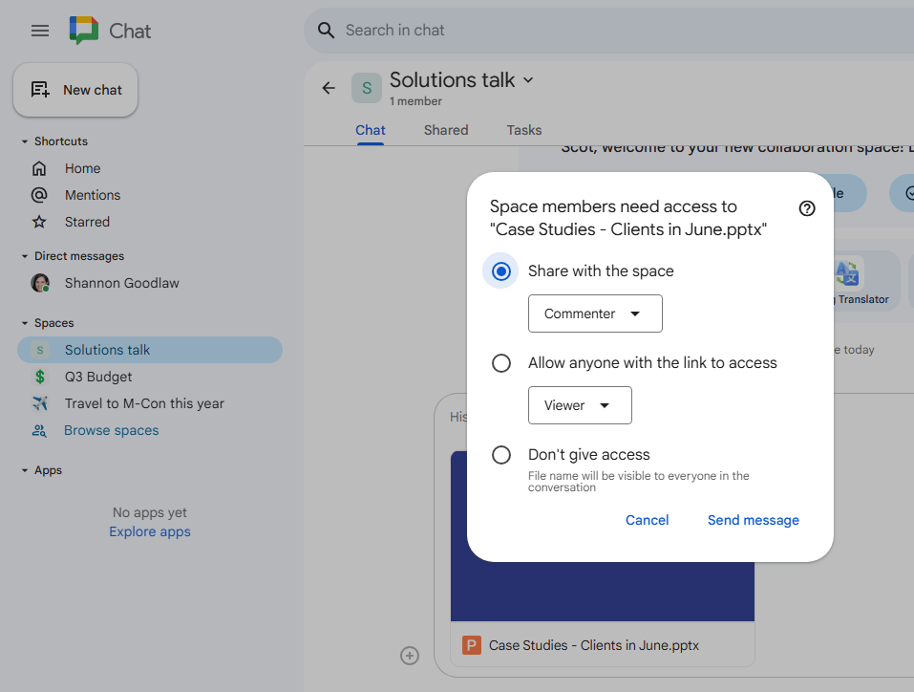Viewport: 914px width, 692px height.
Task: Click the New chat button
Action: (75, 90)
